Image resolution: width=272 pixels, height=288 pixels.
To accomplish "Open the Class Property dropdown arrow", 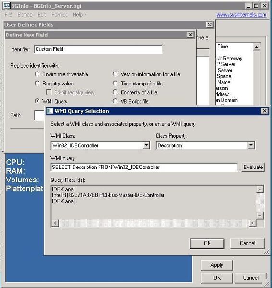I will pos(251,145).
